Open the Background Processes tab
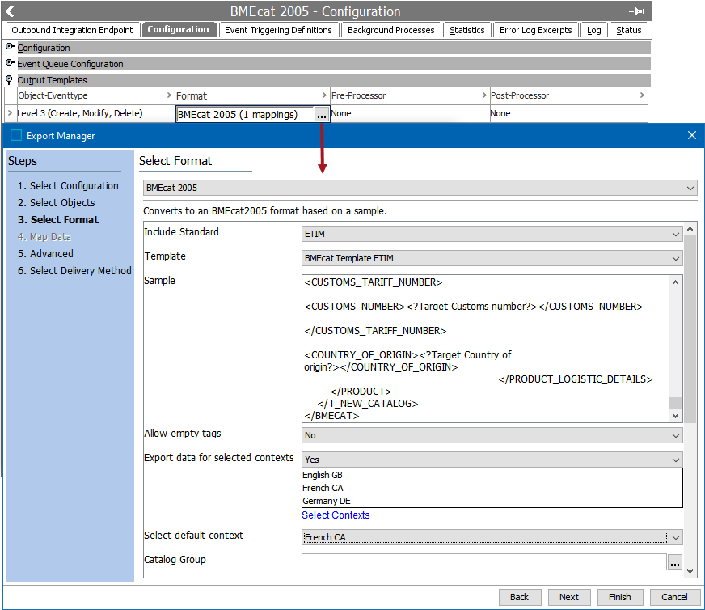705x610 pixels. (391, 30)
